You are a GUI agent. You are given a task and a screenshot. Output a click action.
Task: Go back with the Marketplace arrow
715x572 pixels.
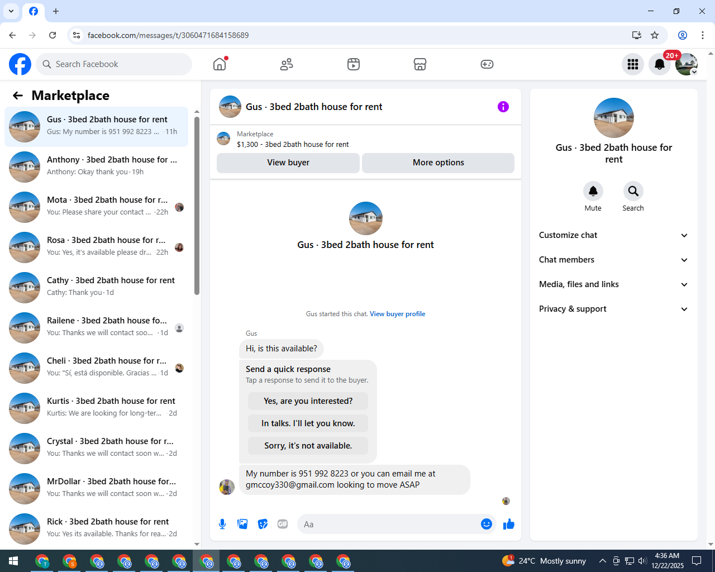18,96
